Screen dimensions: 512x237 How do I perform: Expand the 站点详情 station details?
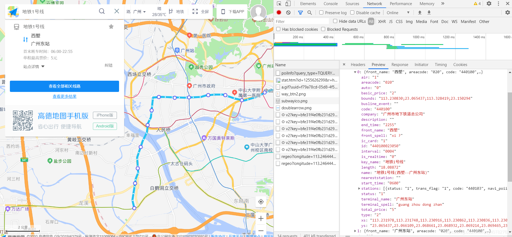tap(34, 67)
